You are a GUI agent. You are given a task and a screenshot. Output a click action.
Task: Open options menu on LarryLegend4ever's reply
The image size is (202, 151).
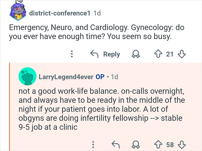click(93, 145)
